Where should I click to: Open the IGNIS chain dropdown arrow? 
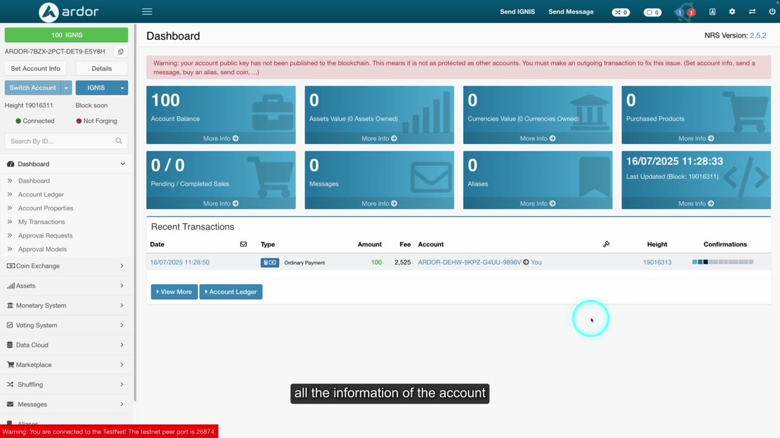click(x=122, y=88)
